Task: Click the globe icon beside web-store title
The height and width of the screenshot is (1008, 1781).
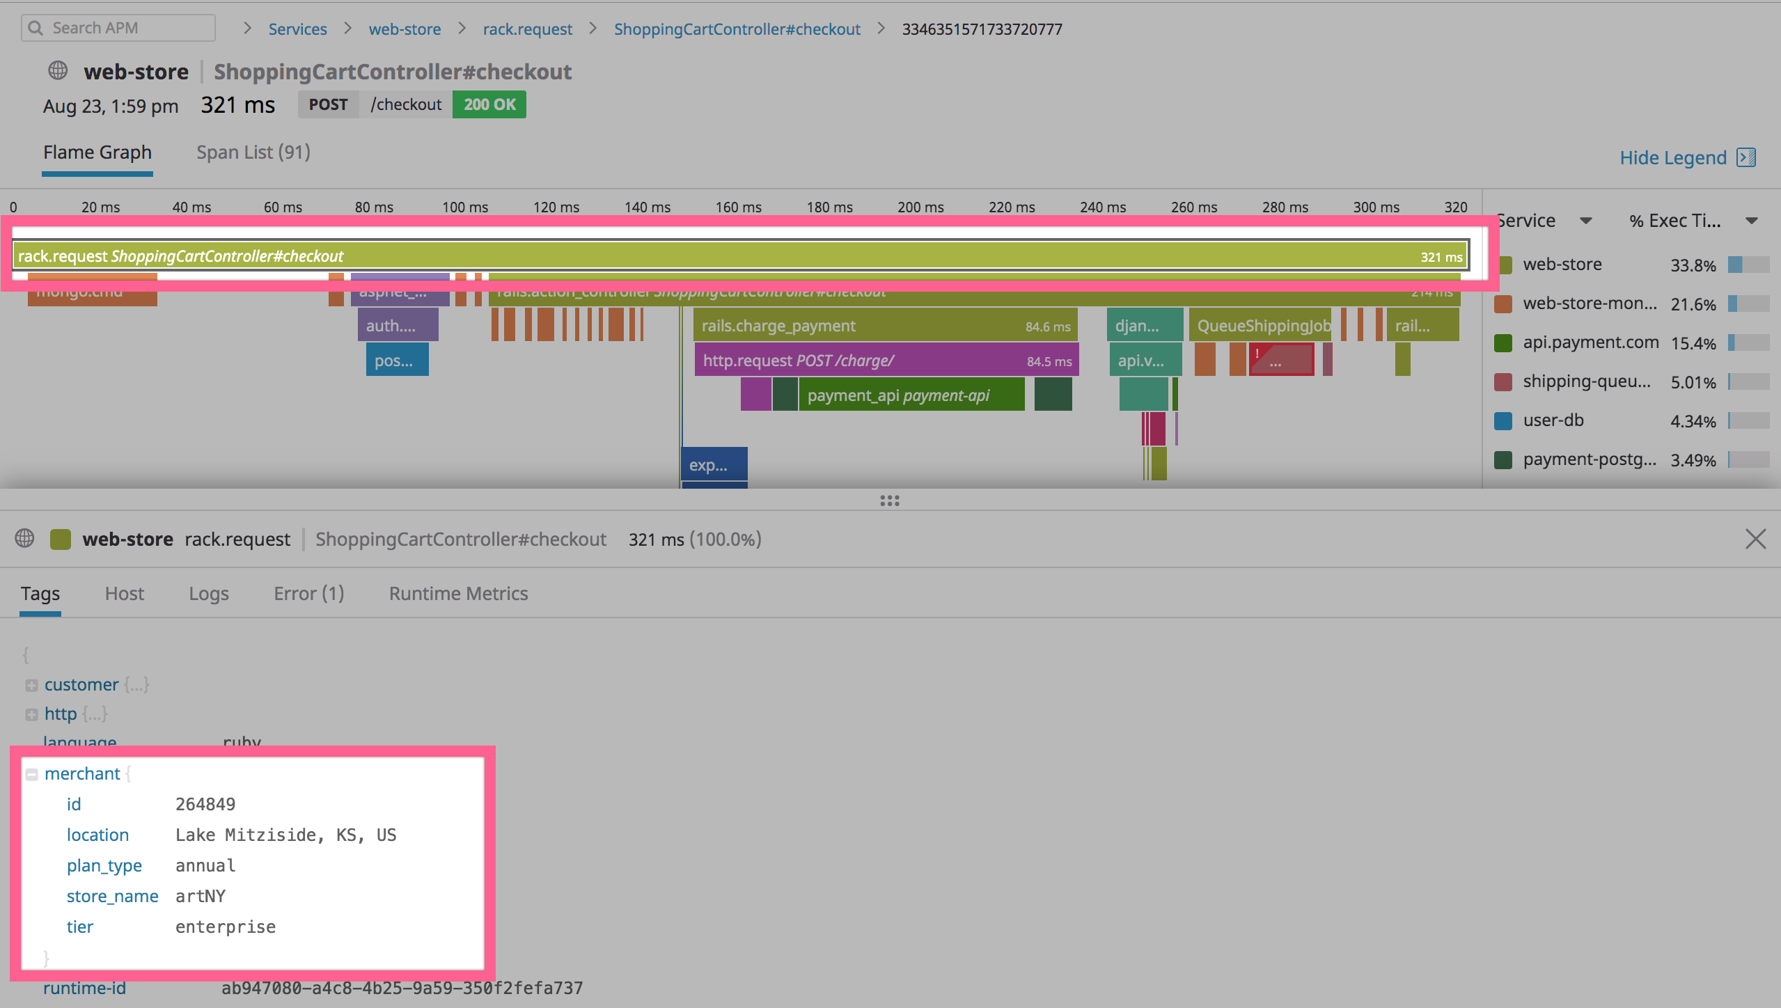Action: coord(58,70)
